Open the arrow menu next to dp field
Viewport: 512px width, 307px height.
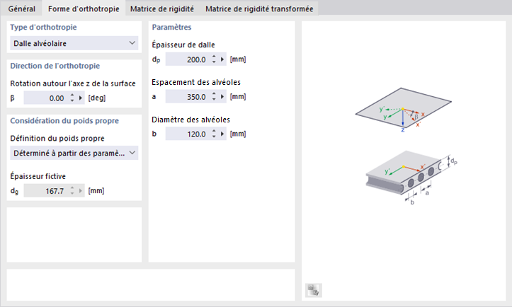pyautogui.click(x=222, y=59)
